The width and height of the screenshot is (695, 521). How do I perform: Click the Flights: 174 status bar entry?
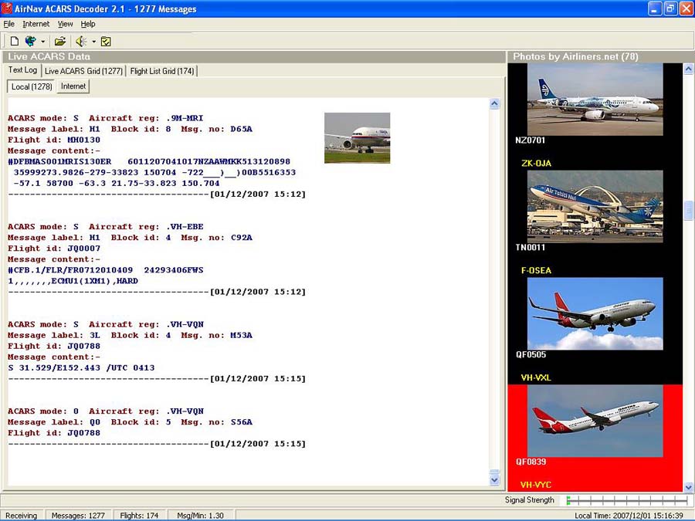tap(139, 516)
